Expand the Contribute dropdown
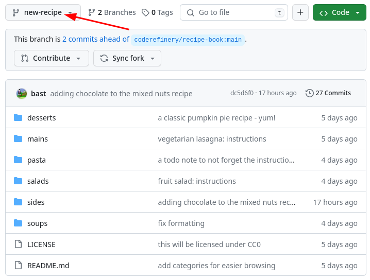This screenshot has height=280, width=370. pyautogui.click(x=52, y=58)
